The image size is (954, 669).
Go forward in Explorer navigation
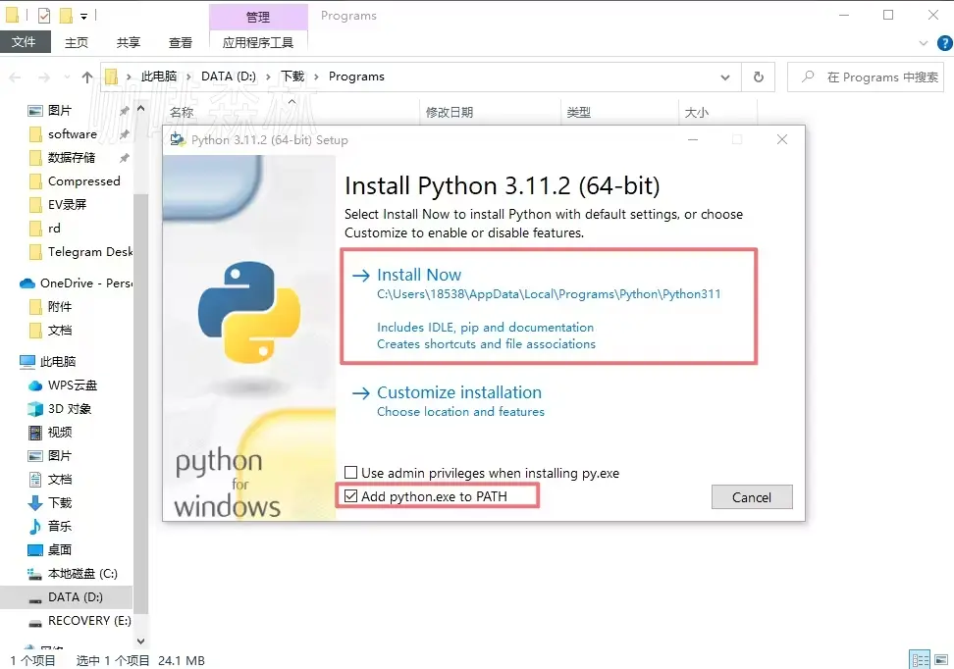tap(44, 77)
